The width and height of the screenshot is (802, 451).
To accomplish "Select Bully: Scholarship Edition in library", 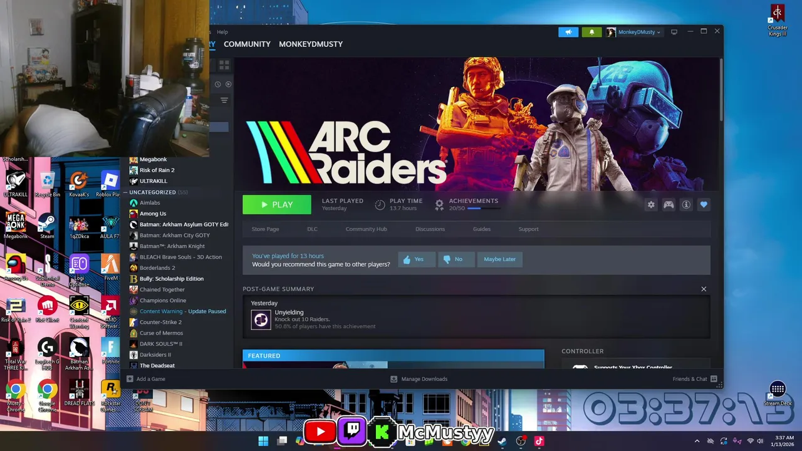I will pyautogui.click(x=171, y=279).
